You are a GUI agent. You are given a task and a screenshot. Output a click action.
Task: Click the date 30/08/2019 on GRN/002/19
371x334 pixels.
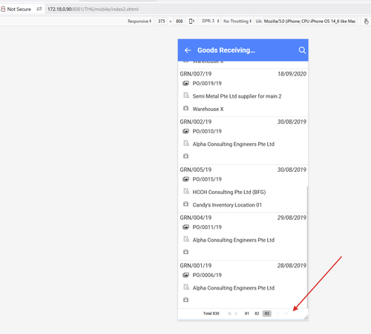[x=292, y=121]
